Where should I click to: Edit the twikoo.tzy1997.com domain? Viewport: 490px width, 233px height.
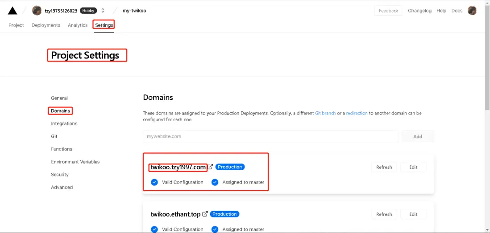pos(413,167)
